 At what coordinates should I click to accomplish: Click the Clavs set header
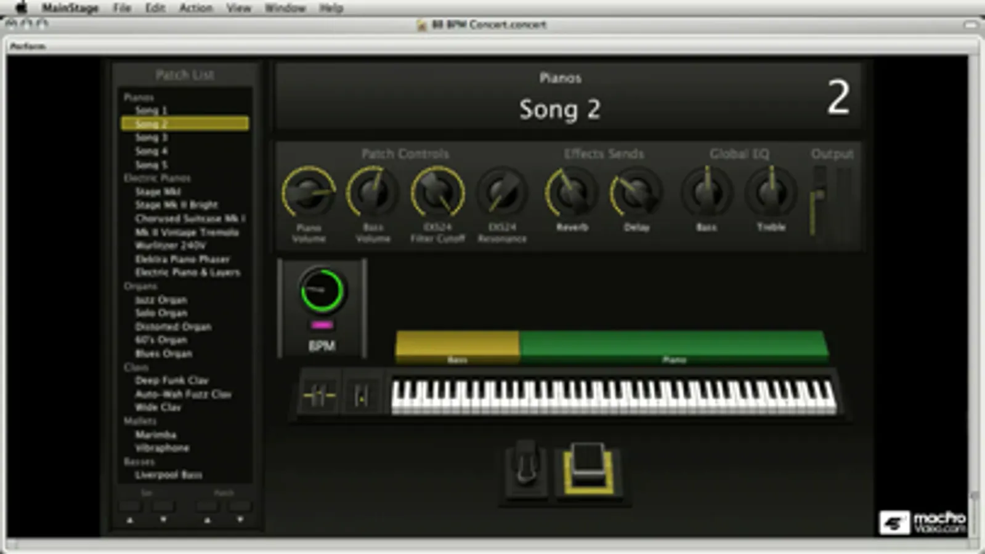[x=136, y=367]
